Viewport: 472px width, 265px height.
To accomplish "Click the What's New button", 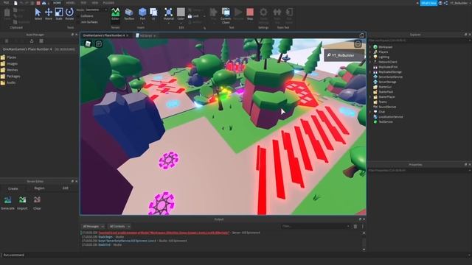I will [428, 3].
